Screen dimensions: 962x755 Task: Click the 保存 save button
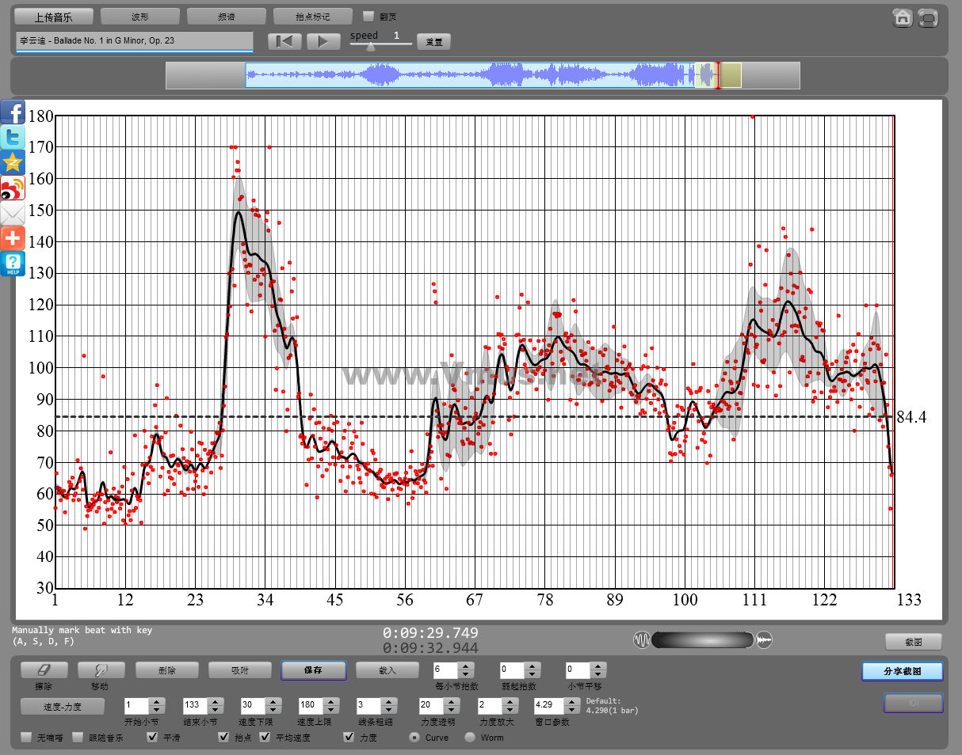[x=313, y=670]
